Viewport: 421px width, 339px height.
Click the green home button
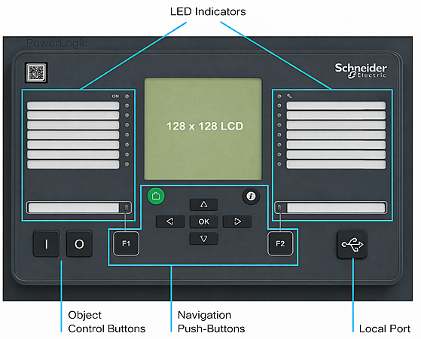click(156, 196)
